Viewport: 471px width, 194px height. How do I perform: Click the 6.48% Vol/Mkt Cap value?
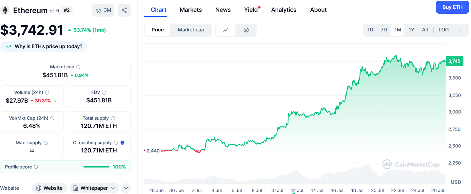pyautogui.click(x=32, y=126)
